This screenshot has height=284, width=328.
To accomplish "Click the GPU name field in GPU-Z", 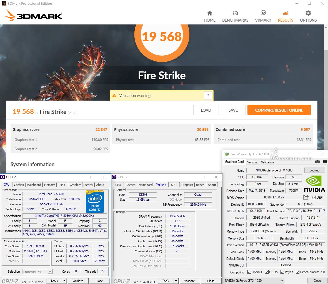I will click(274, 170).
